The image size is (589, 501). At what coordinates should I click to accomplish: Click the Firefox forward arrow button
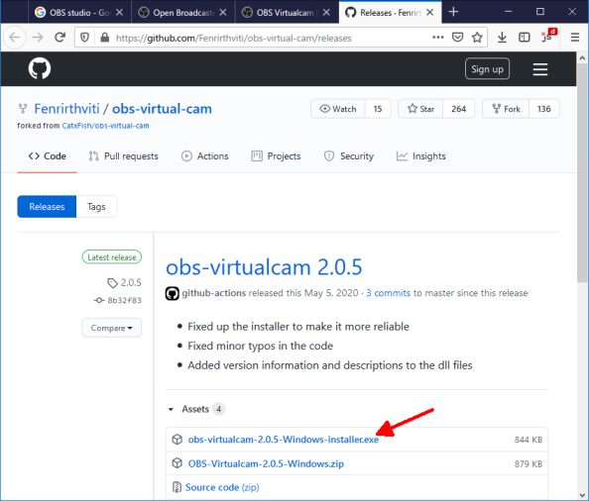point(38,38)
